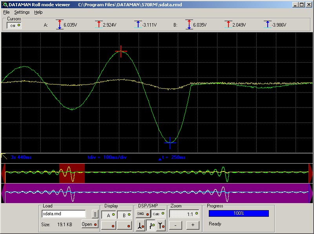This screenshot has width=314, height=234.
Task: Select the dual cursor mode icon
Action: pos(150,225)
